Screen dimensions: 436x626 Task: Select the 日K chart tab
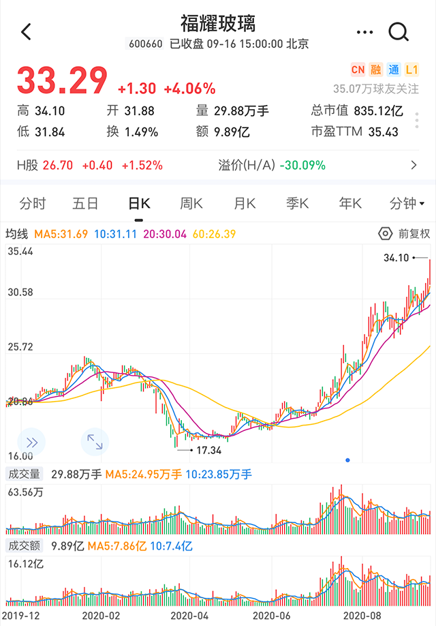click(x=139, y=204)
